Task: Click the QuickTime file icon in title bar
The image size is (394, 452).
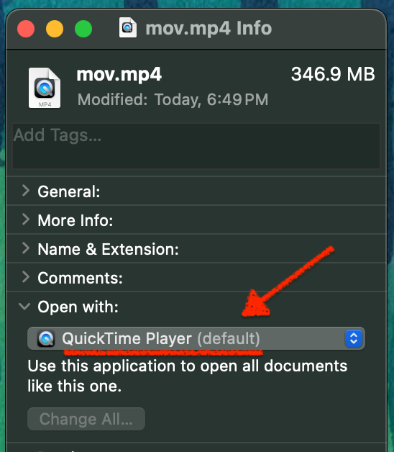Action: pyautogui.click(x=128, y=27)
